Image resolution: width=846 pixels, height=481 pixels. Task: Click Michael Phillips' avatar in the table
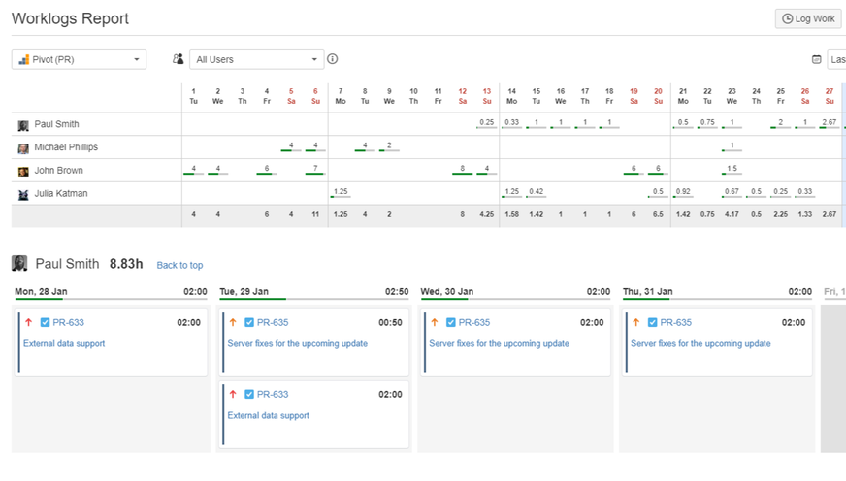click(x=23, y=148)
